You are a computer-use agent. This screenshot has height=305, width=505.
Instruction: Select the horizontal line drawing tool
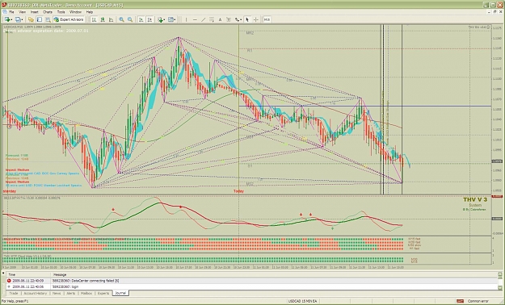[195, 19]
